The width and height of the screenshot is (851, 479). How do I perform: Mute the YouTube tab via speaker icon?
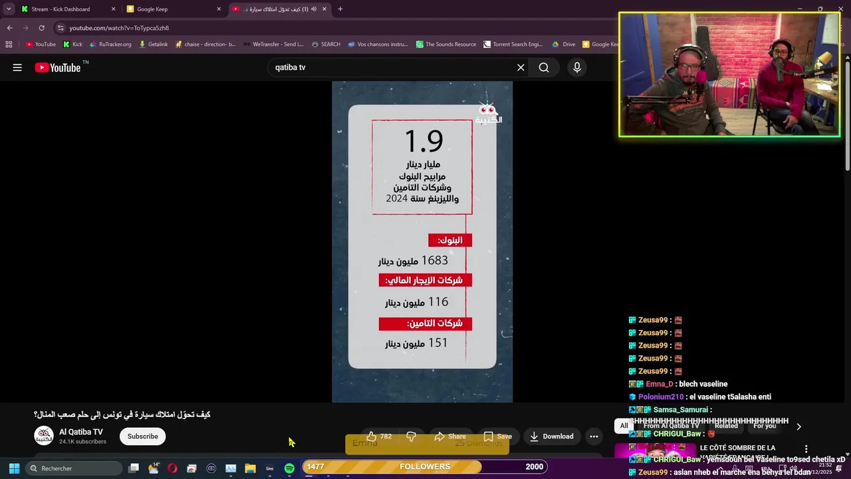pos(314,9)
